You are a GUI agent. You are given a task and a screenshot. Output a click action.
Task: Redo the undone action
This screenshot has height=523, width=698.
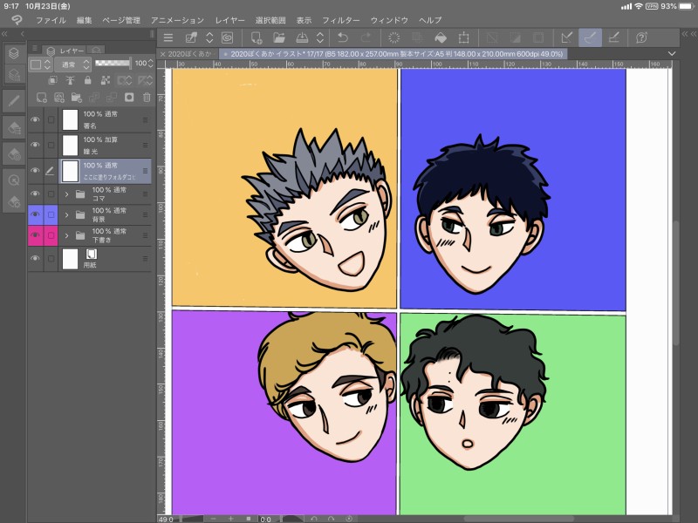coord(366,37)
